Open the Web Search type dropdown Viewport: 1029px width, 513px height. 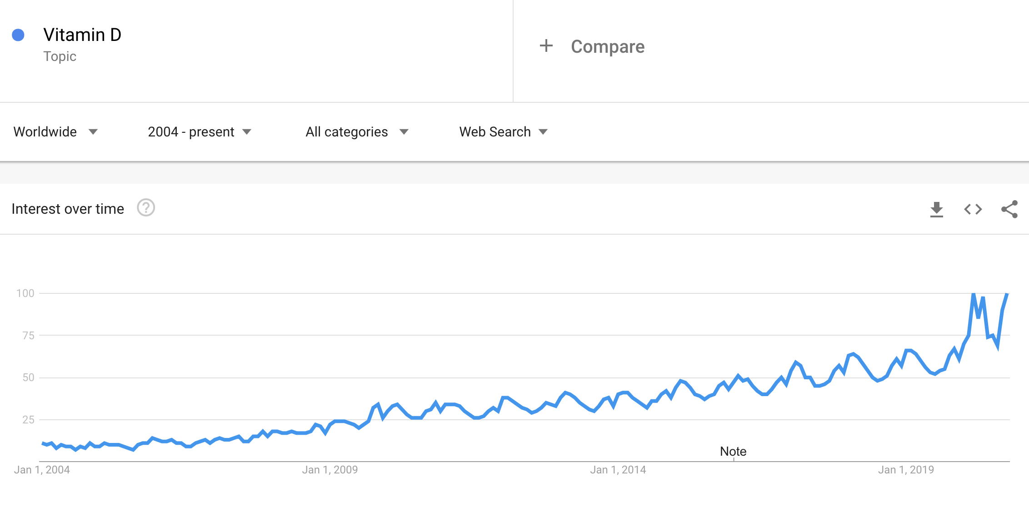tap(503, 132)
